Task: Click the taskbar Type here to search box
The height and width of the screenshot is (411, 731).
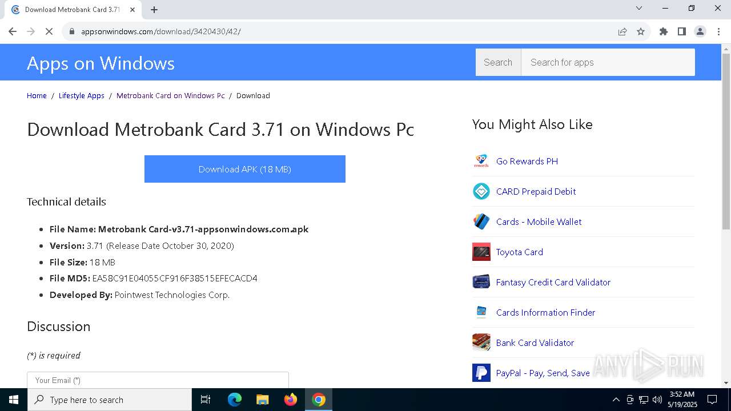Action: click(x=110, y=400)
